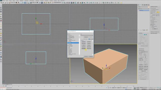Click the Redo arrow in main toolbar
Viewport: 161px width, 90px height.
(3, 3)
